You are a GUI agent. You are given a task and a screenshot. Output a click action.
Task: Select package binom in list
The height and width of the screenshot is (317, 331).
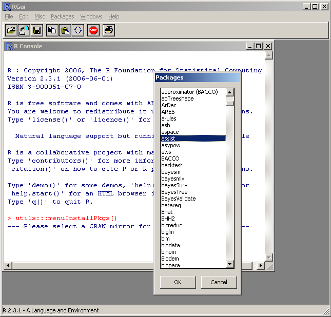(x=193, y=252)
